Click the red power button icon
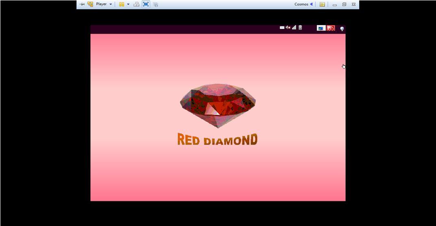This screenshot has height=226, width=436. pyautogui.click(x=331, y=28)
